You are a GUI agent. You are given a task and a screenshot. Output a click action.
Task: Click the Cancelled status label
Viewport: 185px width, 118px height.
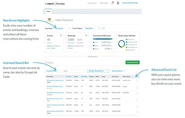(49, 95)
